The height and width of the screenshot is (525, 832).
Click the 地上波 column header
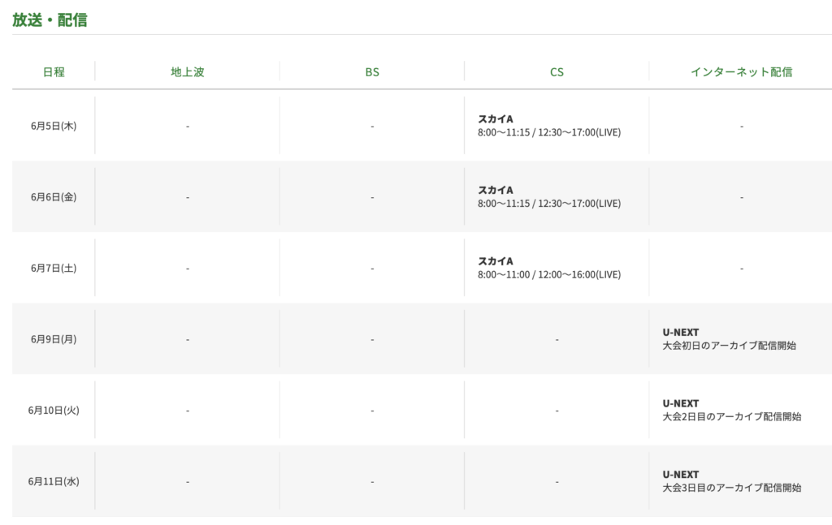[x=187, y=71]
